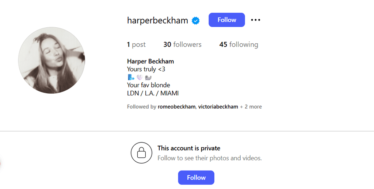This screenshot has height=189, width=374.
Task: Click 'Follow to see their photos and videos' text
Action: [x=210, y=158]
